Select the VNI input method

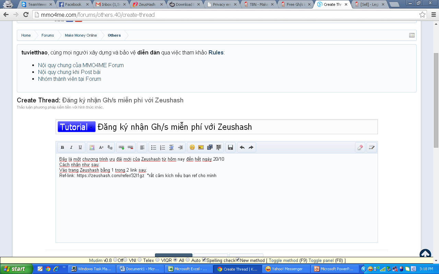pyautogui.click(x=126, y=260)
